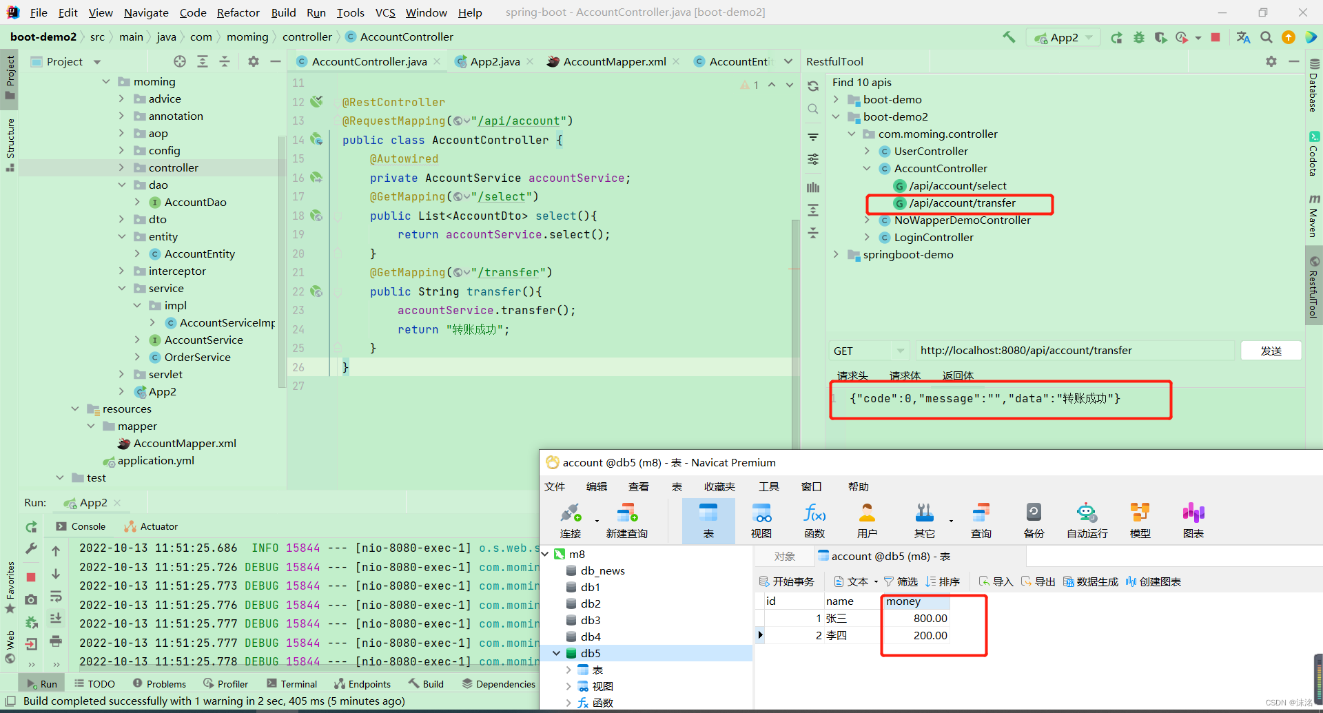The image size is (1323, 713).
Task: Open the editor tabs overflow dropdown arrow
Action: pyautogui.click(x=788, y=61)
